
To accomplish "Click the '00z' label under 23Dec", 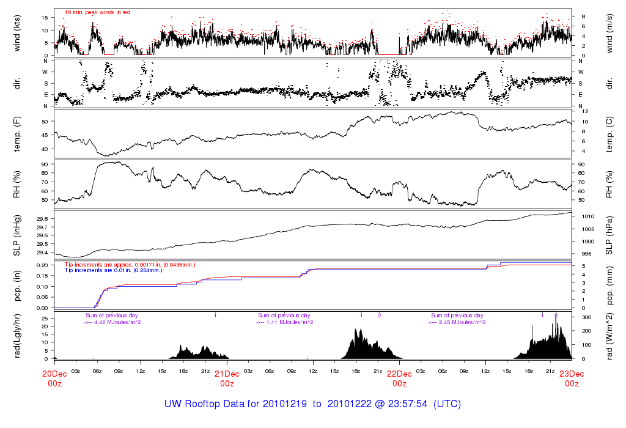I will point(572,384).
